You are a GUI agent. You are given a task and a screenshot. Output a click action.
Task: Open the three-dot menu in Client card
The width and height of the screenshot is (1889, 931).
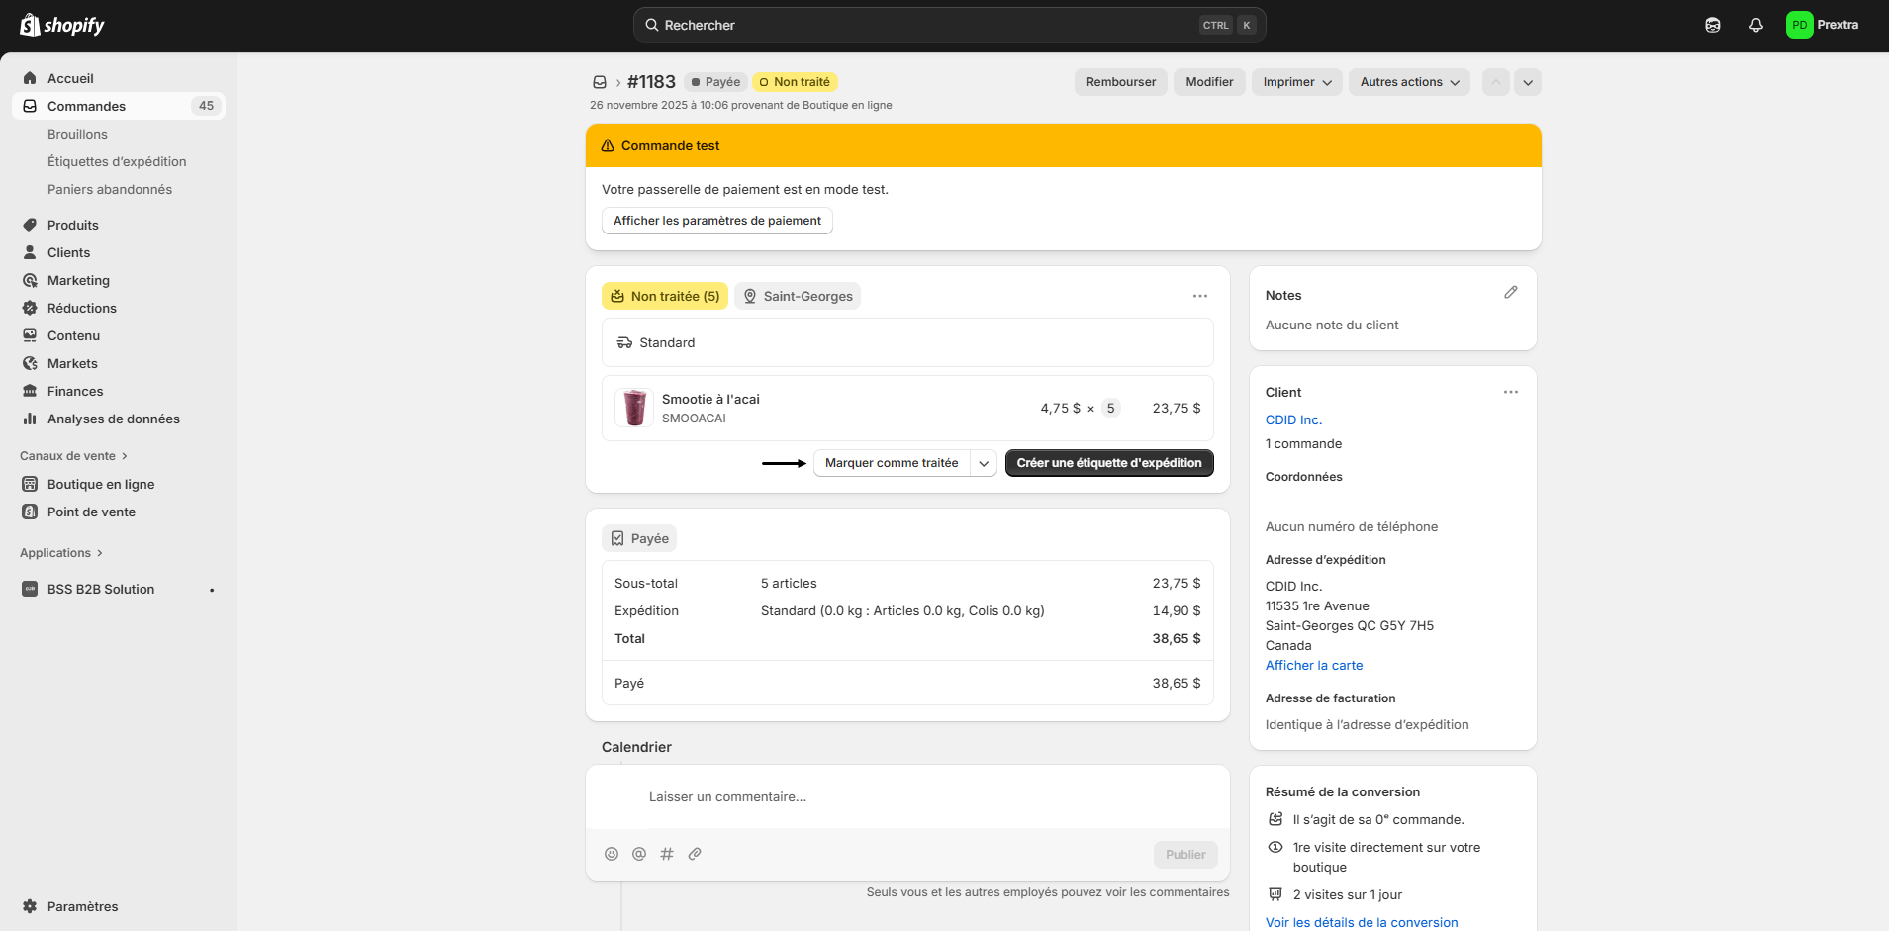click(1510, 392)
